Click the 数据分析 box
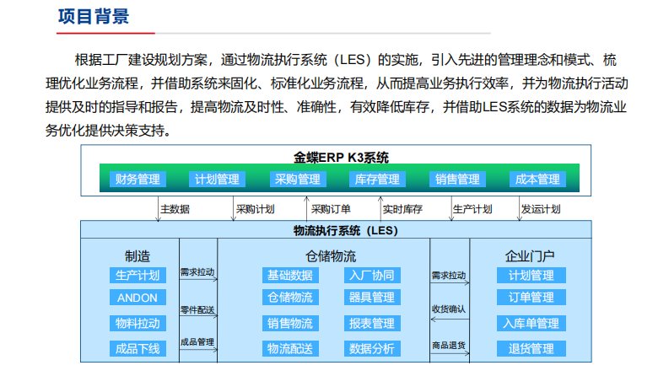The height and width of the screenshot is (376, 669). (371, 348)
